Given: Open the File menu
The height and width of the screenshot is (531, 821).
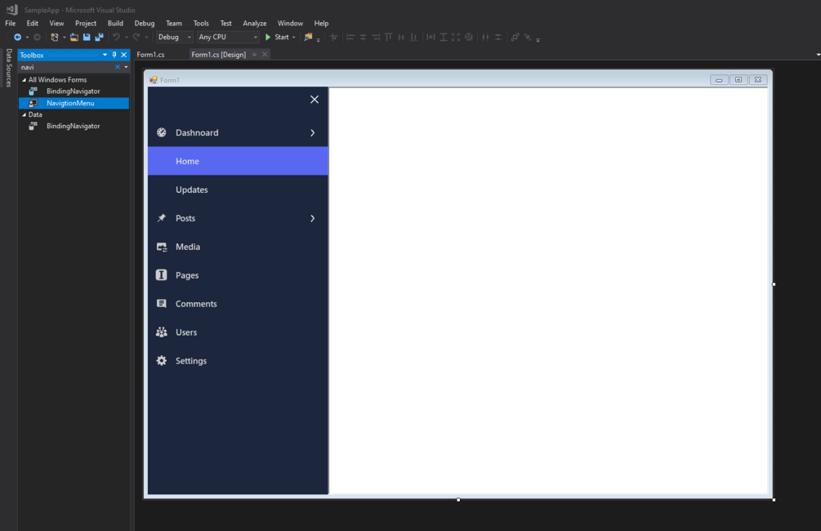Looking at the screenshot, I should (11, 23).
